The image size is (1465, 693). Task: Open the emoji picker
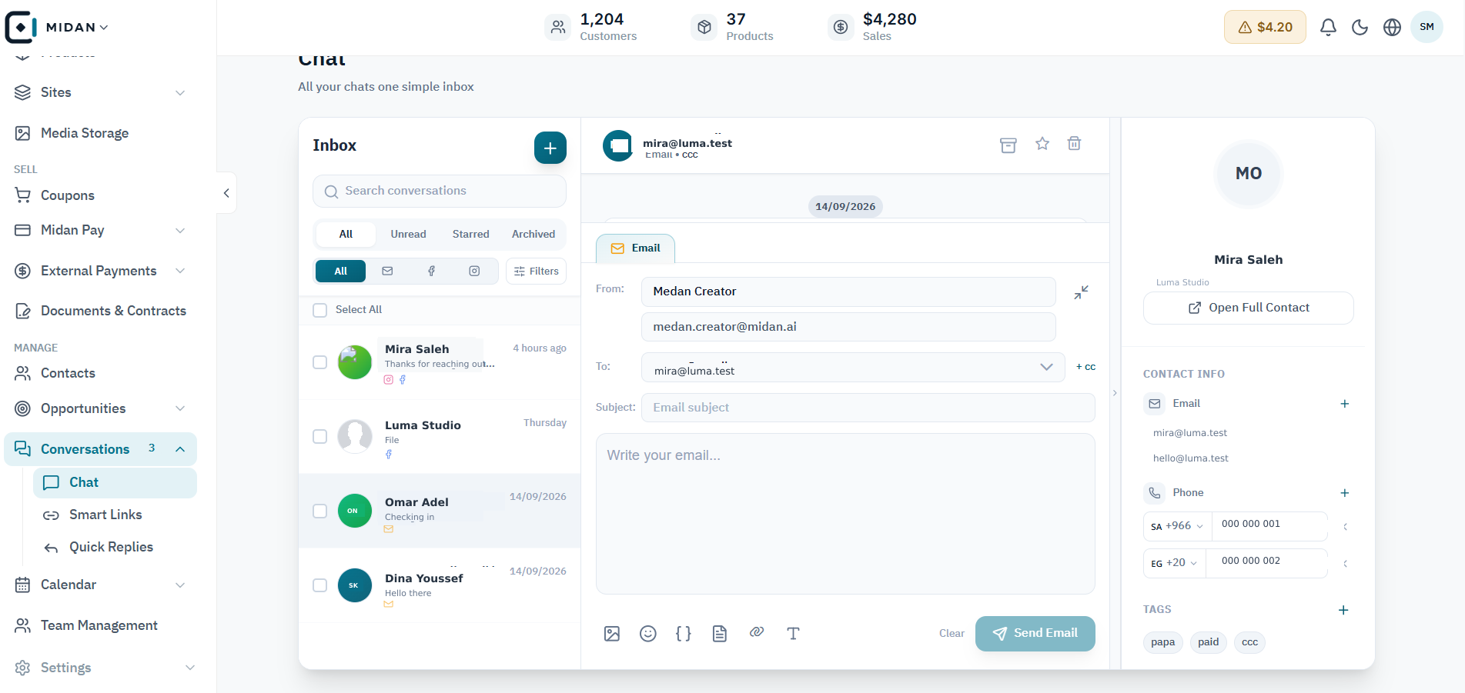[648, 634]
